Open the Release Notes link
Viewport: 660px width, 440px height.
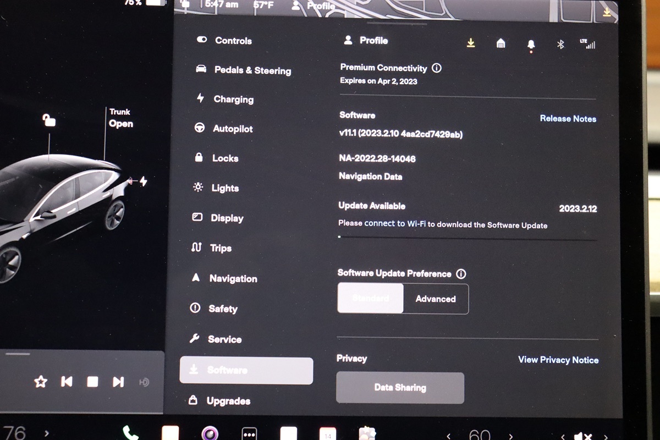pyautogui.click(x=568, y=118)
